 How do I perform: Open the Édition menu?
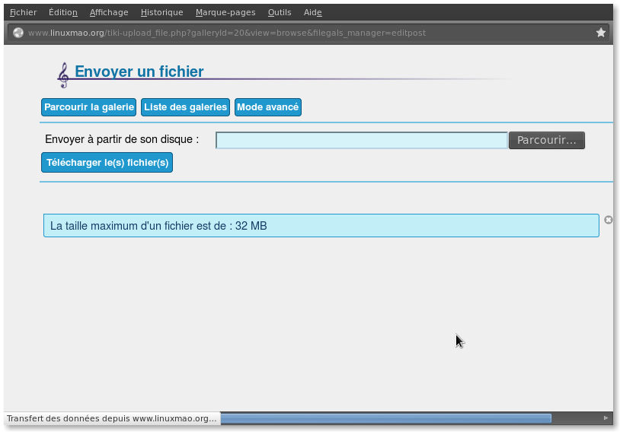click(x=63, y=12)
